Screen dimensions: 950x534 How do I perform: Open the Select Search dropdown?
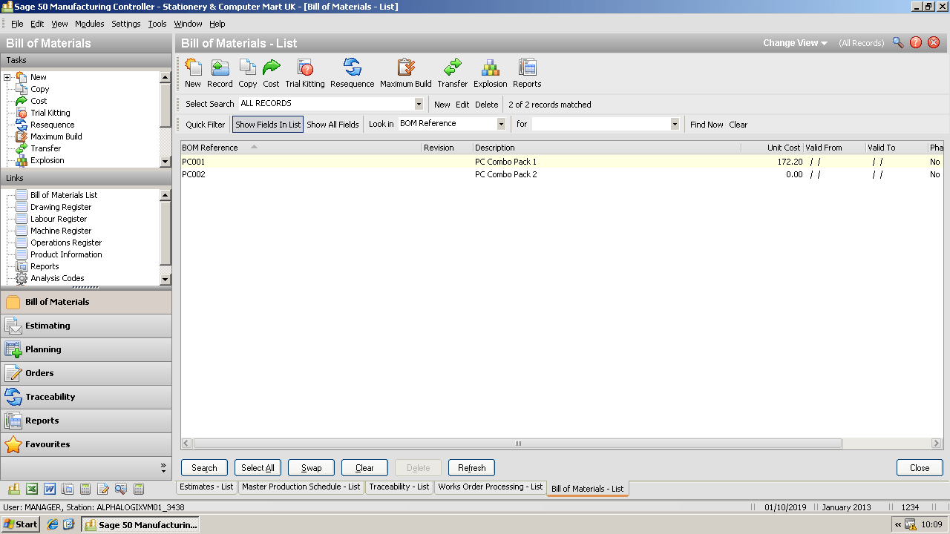pyautogui.click(x=419, y=104)
